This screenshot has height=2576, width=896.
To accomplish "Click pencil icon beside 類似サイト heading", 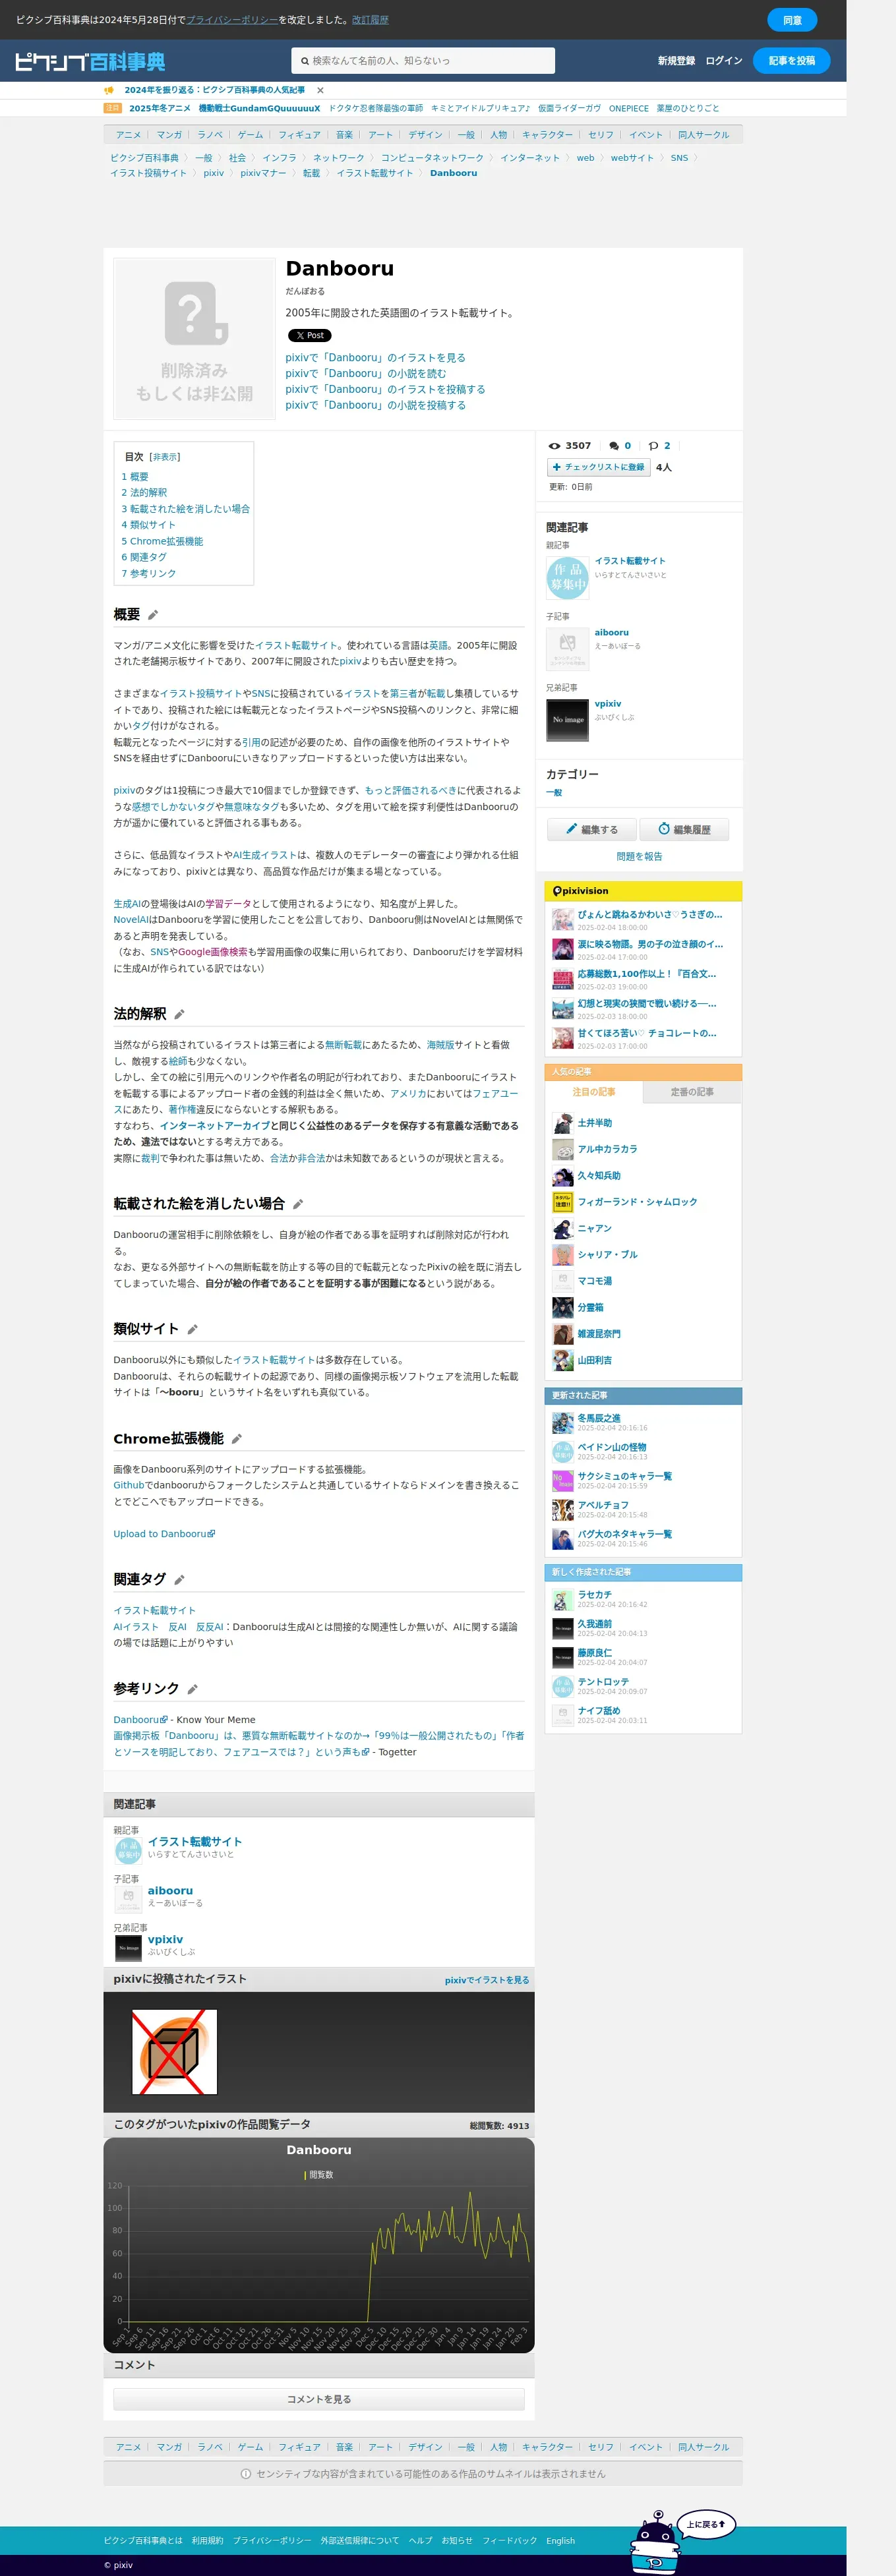I will 192,1329.
